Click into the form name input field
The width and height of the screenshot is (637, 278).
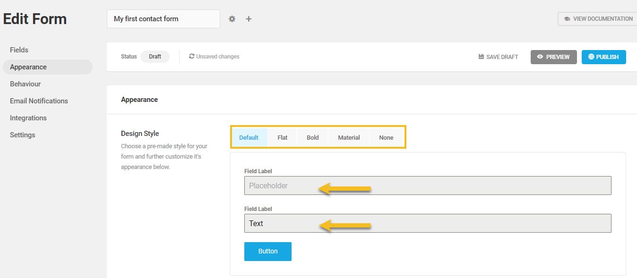click(x=163, y=18)
